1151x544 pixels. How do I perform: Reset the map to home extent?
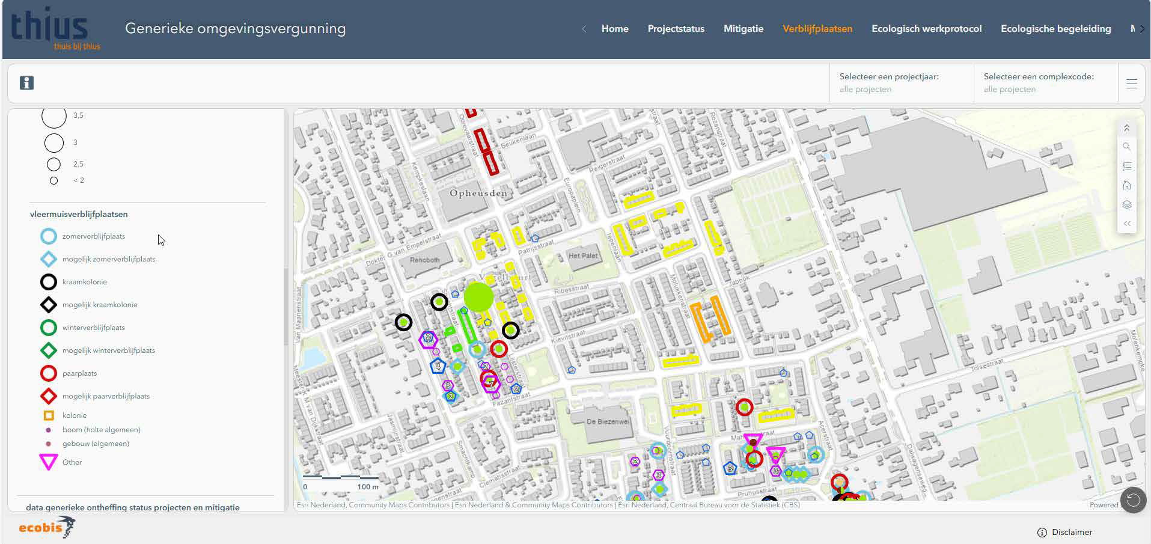(x=1126, y=185)
